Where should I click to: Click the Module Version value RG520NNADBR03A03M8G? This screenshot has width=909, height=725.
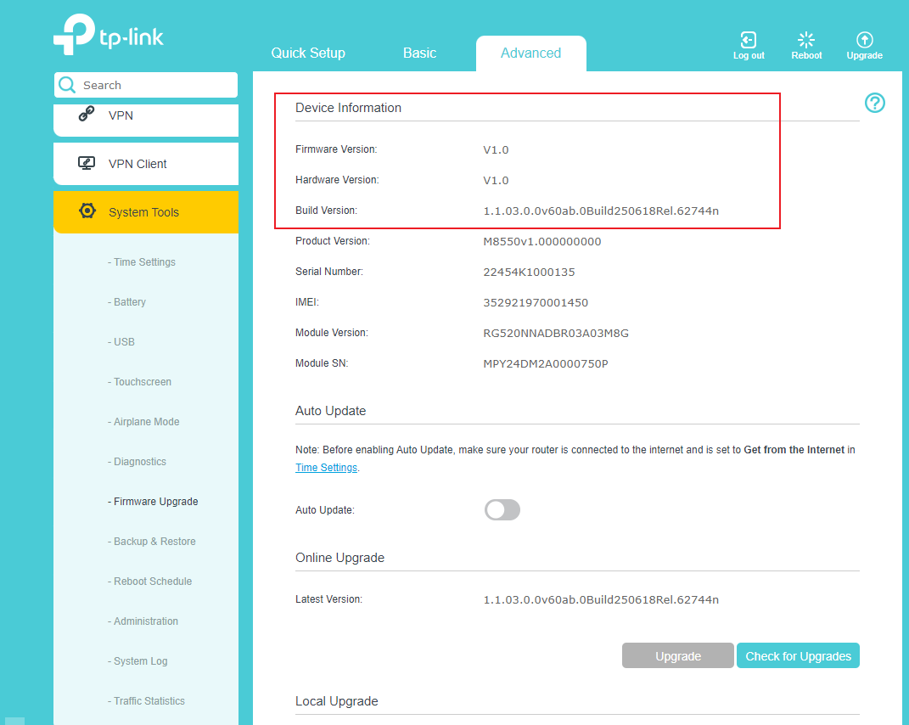(556, 334)
